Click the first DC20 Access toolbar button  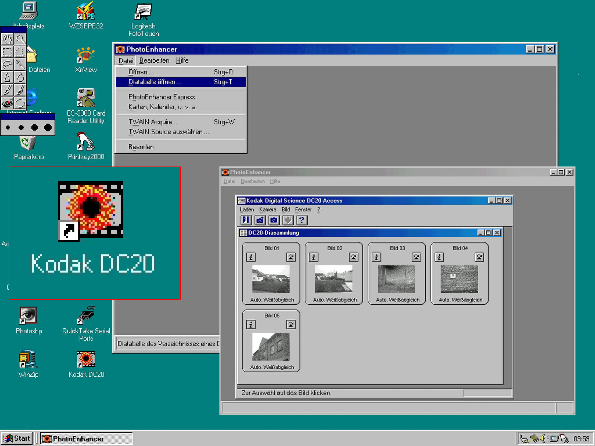pyautogui.click(x=246, y=220)
